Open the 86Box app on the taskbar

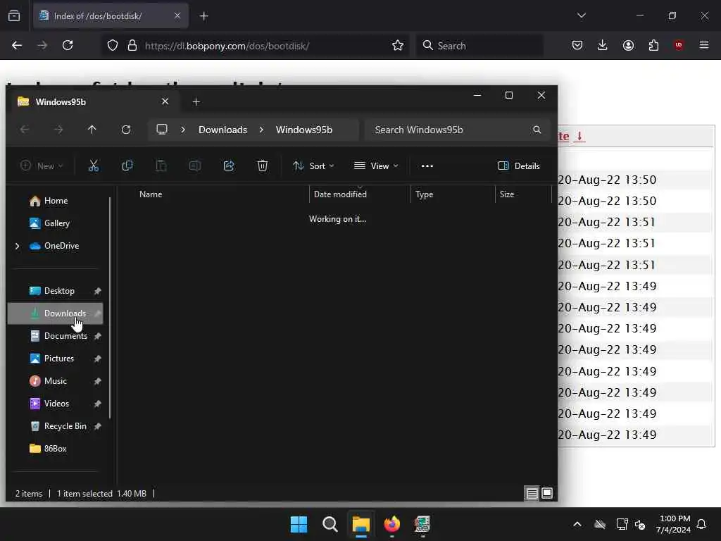pyautogui.click(x=422, y=524)
